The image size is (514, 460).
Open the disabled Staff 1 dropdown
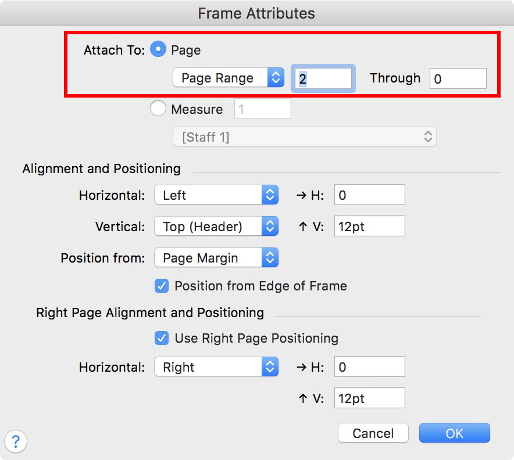coord(304,137)
